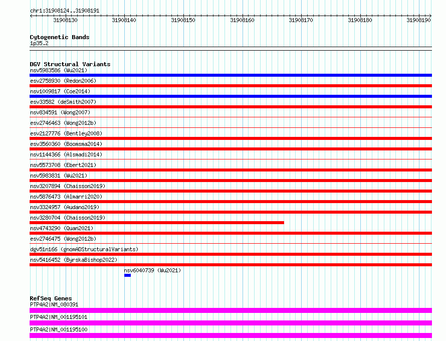Click the RefSeq Genes track heading
This screenshot has height=341, width=446.
coord(51,298)
